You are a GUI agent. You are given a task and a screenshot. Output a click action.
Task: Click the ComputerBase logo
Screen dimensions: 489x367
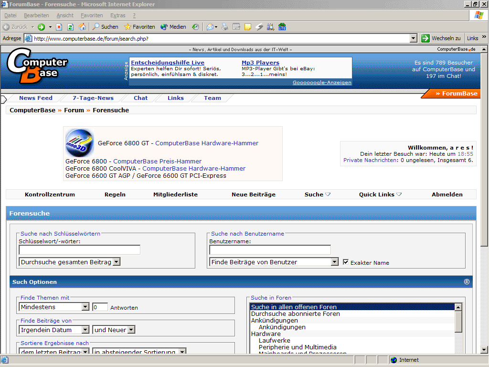click(x=37, y=66)
